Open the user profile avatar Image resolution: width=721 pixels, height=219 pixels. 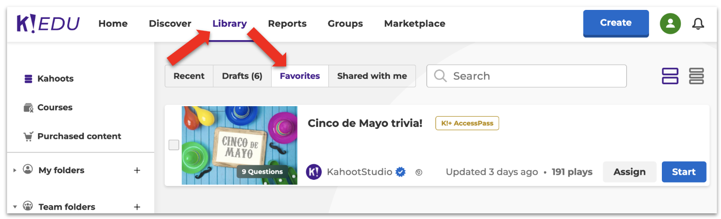pos(670,24)
